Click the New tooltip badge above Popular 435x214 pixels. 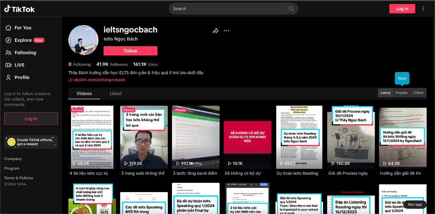pos(402,79)
